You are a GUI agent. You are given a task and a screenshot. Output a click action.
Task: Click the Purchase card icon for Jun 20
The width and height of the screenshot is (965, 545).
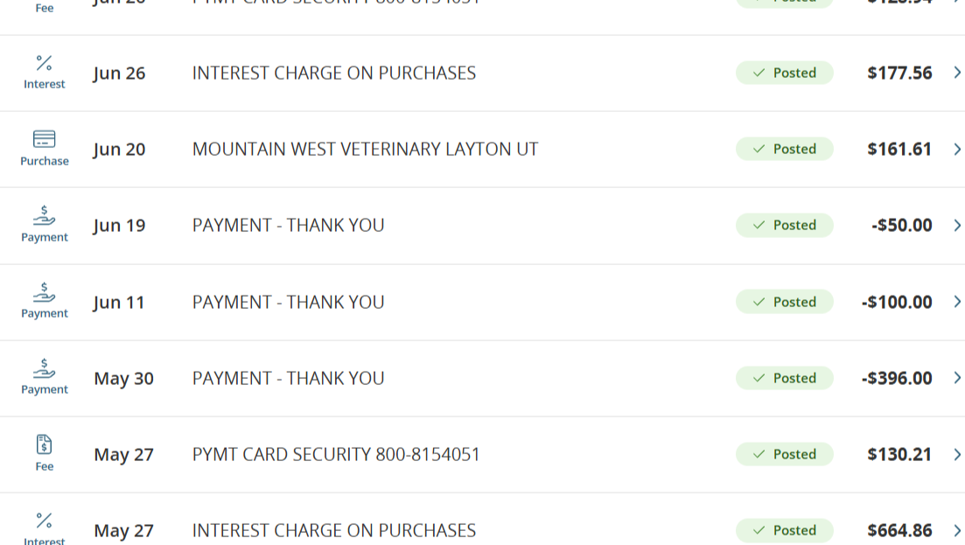pyautogui.click(x=44, y=139)
